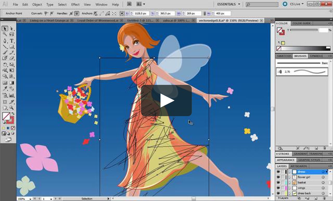Open the arrange documents dropdown
This screenshot has width=333, height=201.
(x=141, y=4)
